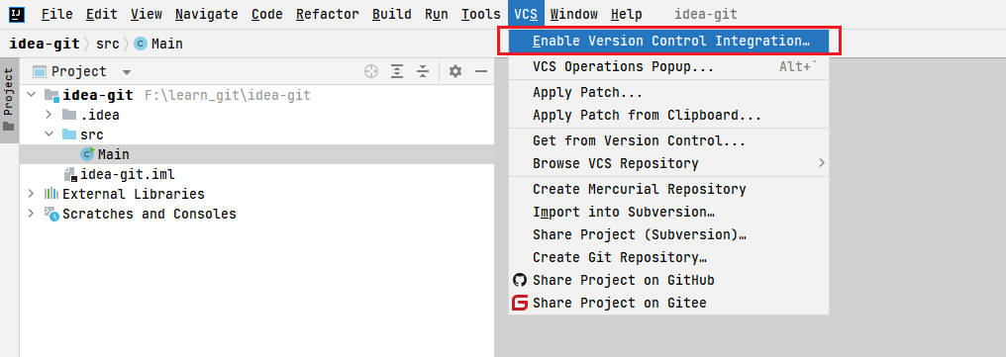Click the Collapse All icon in Project panel
Viewport: 1006px width, 357px height.
tap(422, 72)
